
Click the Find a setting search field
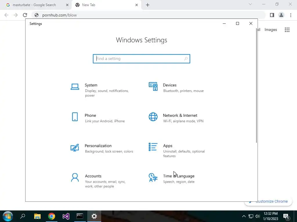(x=141, y=59)
